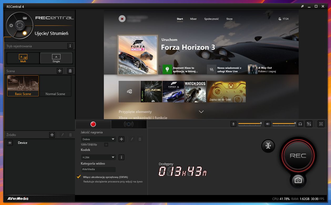Open the Społeczność tab in Xbox preview
The width and height of the screenshot is (331, 205).
(212, 19)
